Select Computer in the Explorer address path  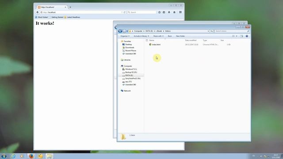pyautogui.click(x=138, y=31)
